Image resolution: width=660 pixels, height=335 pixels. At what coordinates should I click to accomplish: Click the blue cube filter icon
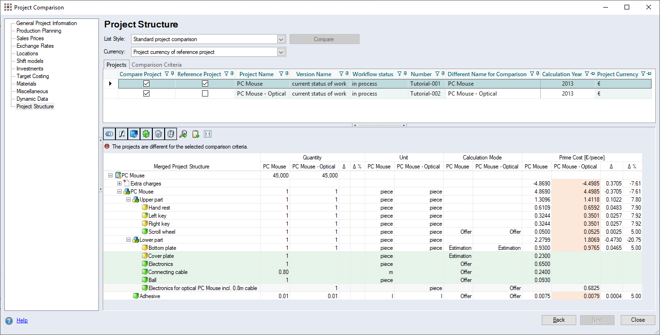point(134,134)
